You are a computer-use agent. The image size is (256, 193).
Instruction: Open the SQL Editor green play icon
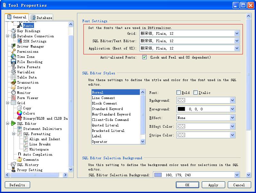[x=13, y=124]
